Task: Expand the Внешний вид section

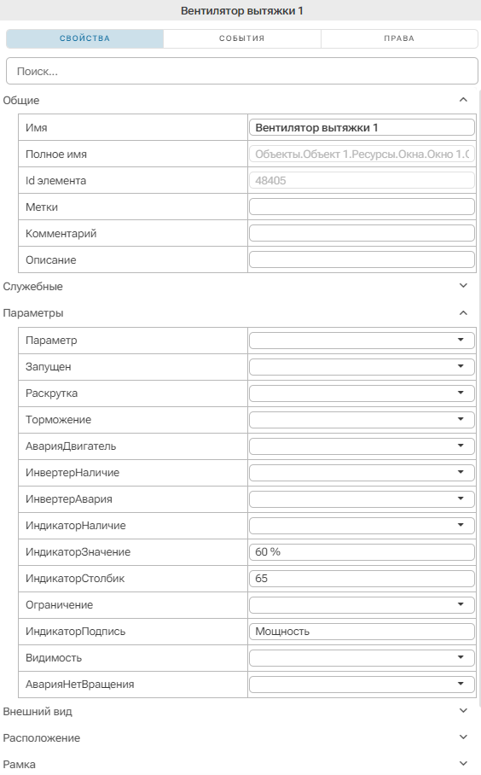Action: (x=463, y=711)
